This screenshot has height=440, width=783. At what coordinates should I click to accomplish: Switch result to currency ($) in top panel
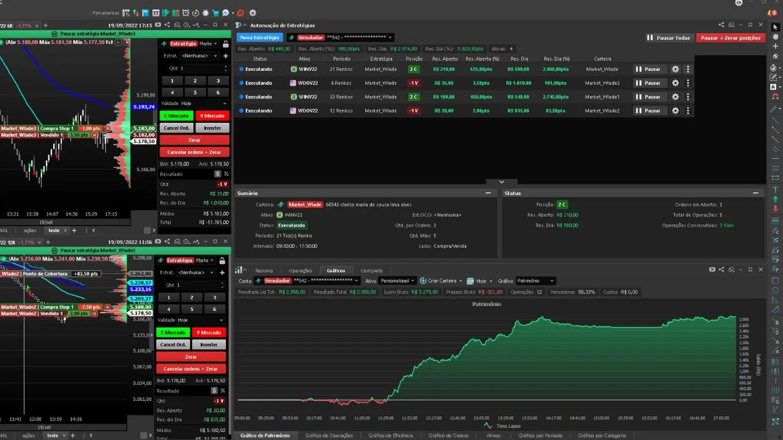pos(218,174)
